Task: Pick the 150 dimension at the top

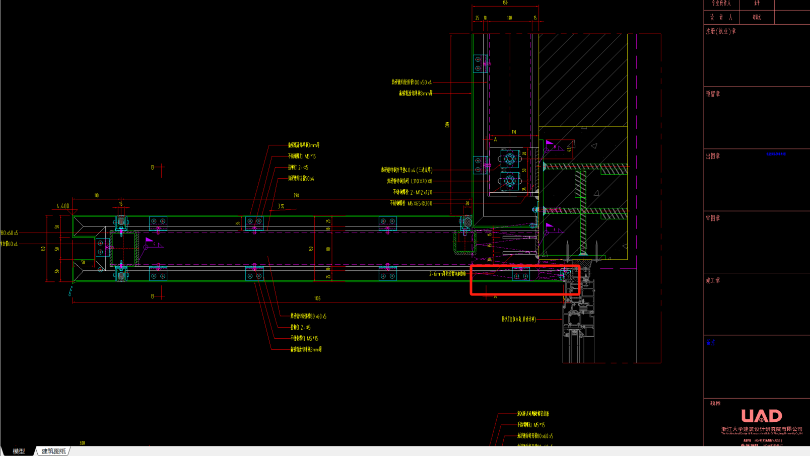Action: pos(505,3)
